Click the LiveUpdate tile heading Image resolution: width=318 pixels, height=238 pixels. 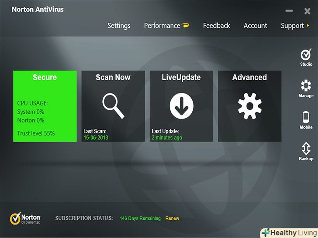pyautogui.click(x=181, y=77)
